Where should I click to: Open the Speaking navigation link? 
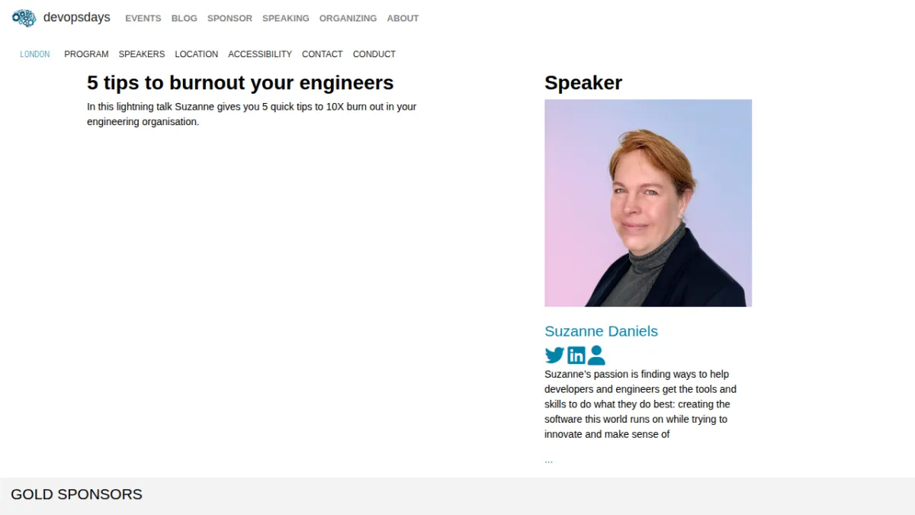point(286,18)
